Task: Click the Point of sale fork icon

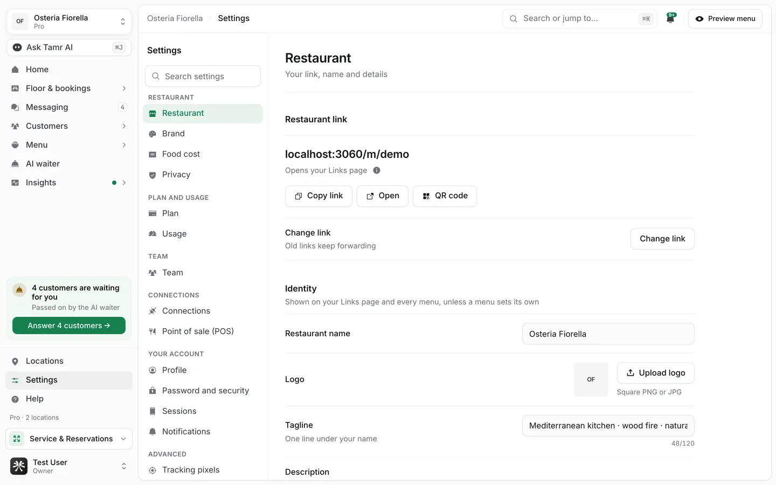Action: tap(153, 331)
